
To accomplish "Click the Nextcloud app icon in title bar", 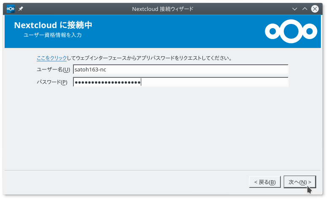I will click(11, 9).
